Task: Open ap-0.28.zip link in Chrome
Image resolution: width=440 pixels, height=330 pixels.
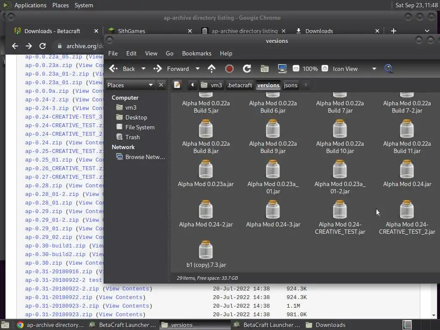Action: tap(43, 186)
